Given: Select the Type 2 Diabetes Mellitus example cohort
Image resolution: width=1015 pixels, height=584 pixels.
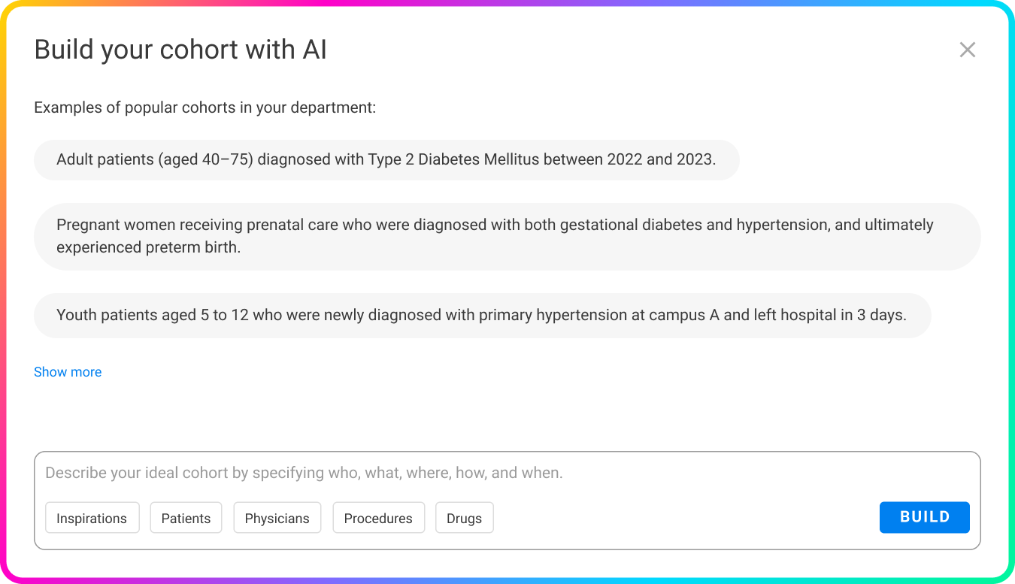Looking at the screenshot, I should click(386, 159).
